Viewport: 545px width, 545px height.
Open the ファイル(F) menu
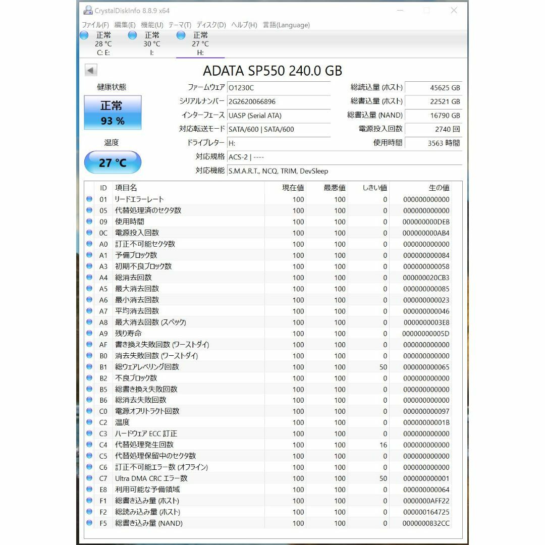point(95,25)
